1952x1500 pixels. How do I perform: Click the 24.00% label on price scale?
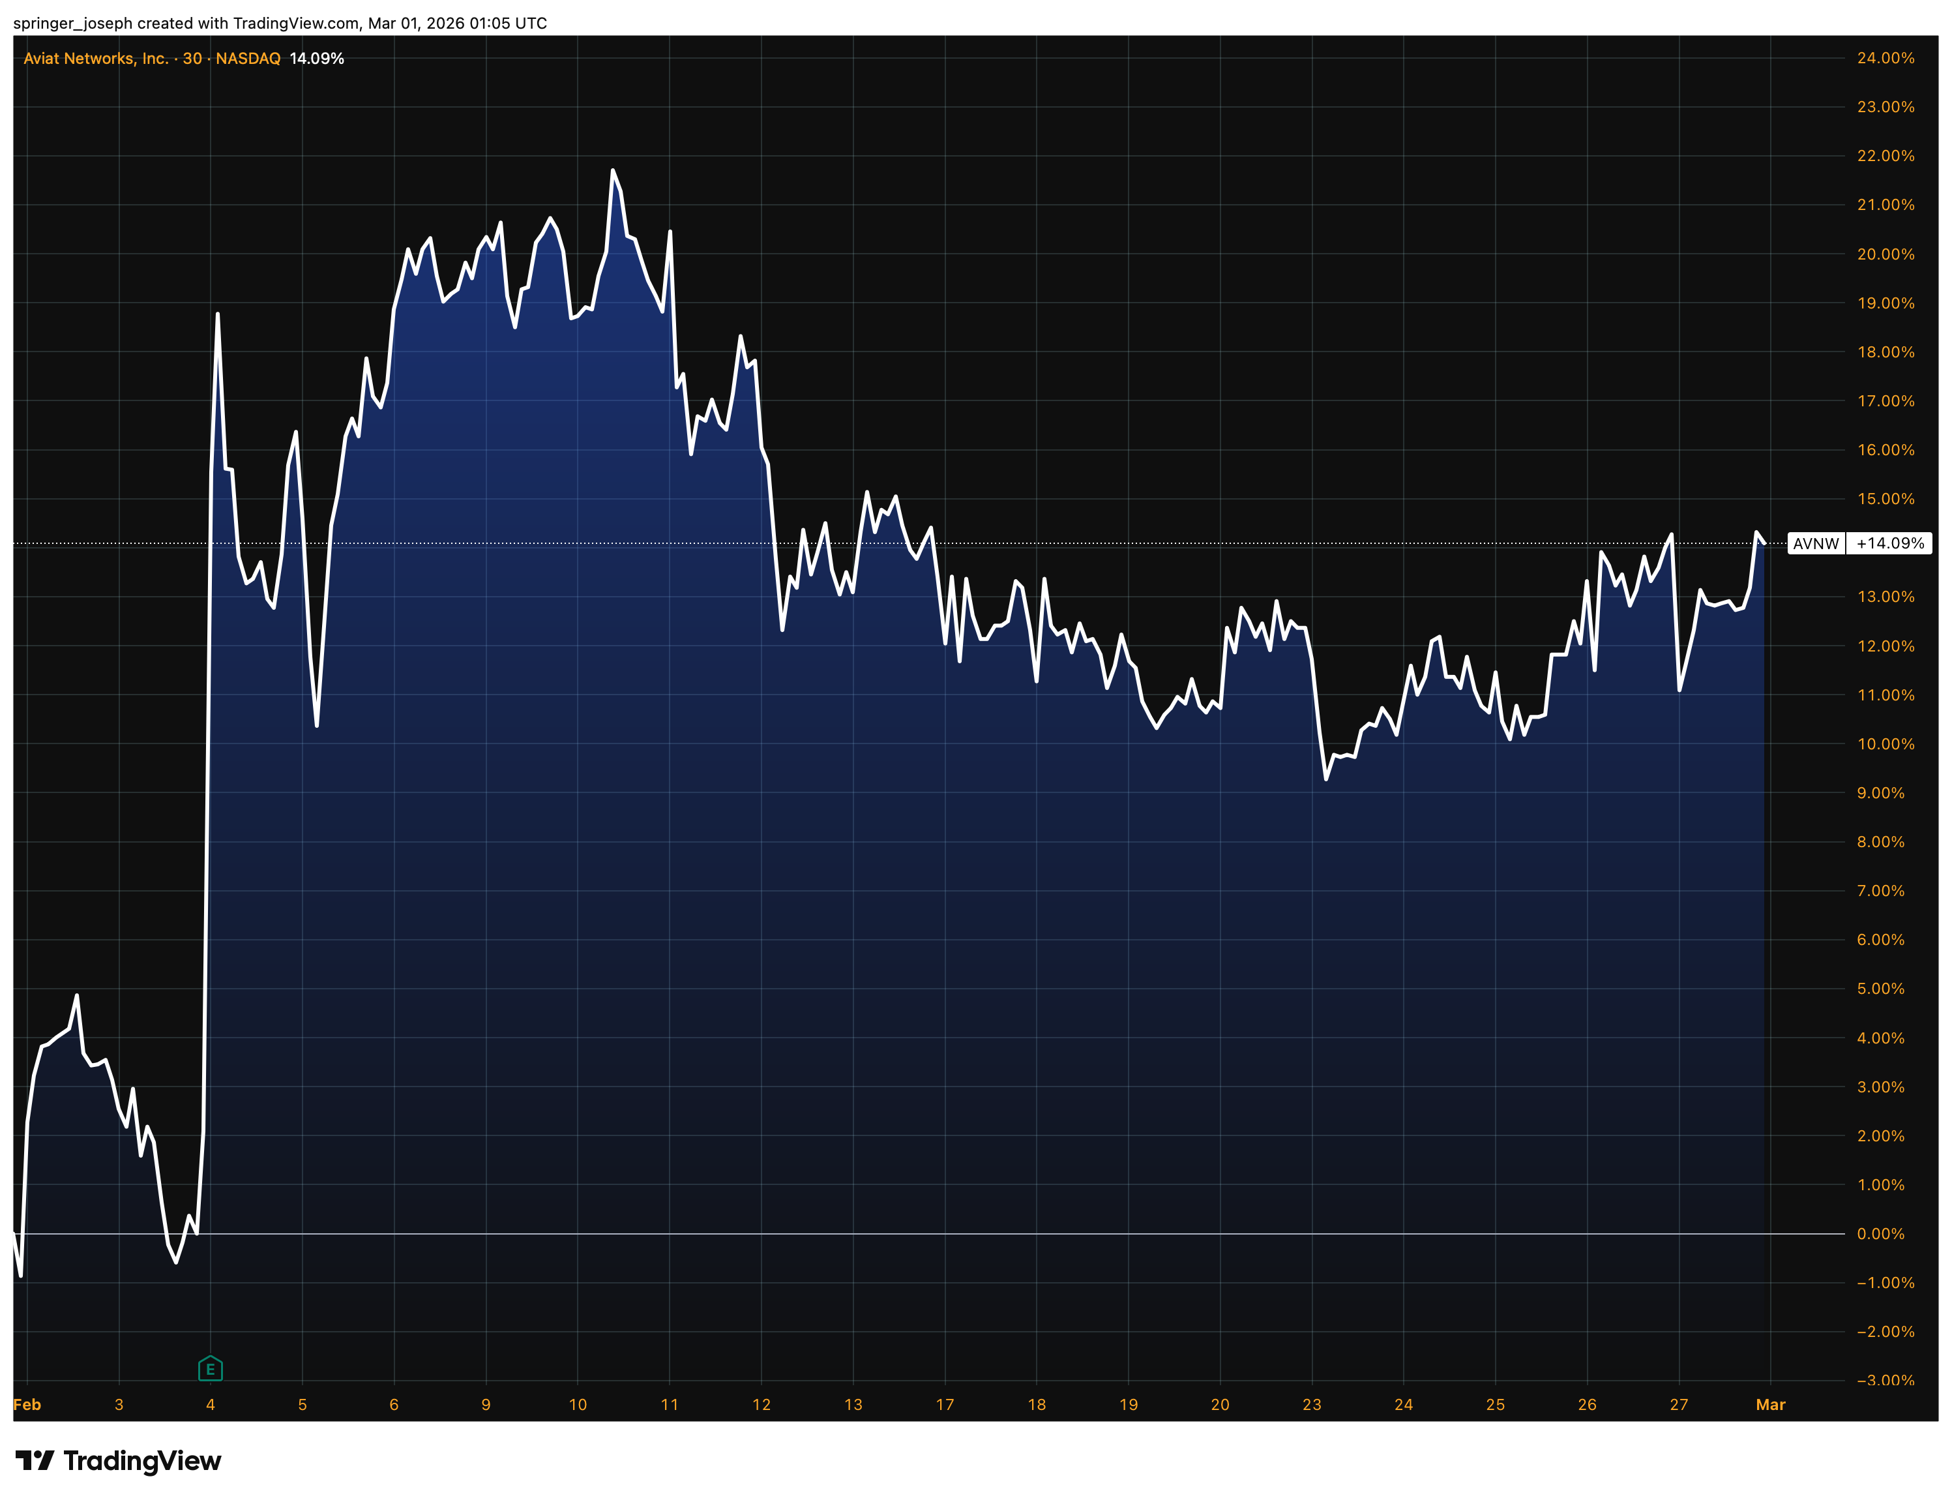coord(1885,58)
